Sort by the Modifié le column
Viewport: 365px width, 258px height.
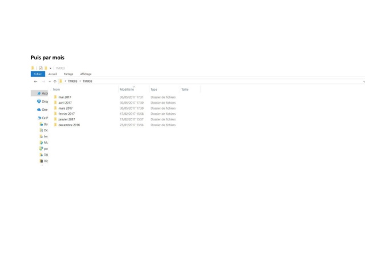click(x=127, y=90)
